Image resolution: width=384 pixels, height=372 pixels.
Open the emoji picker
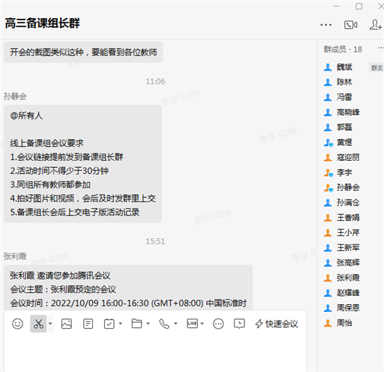17,324
